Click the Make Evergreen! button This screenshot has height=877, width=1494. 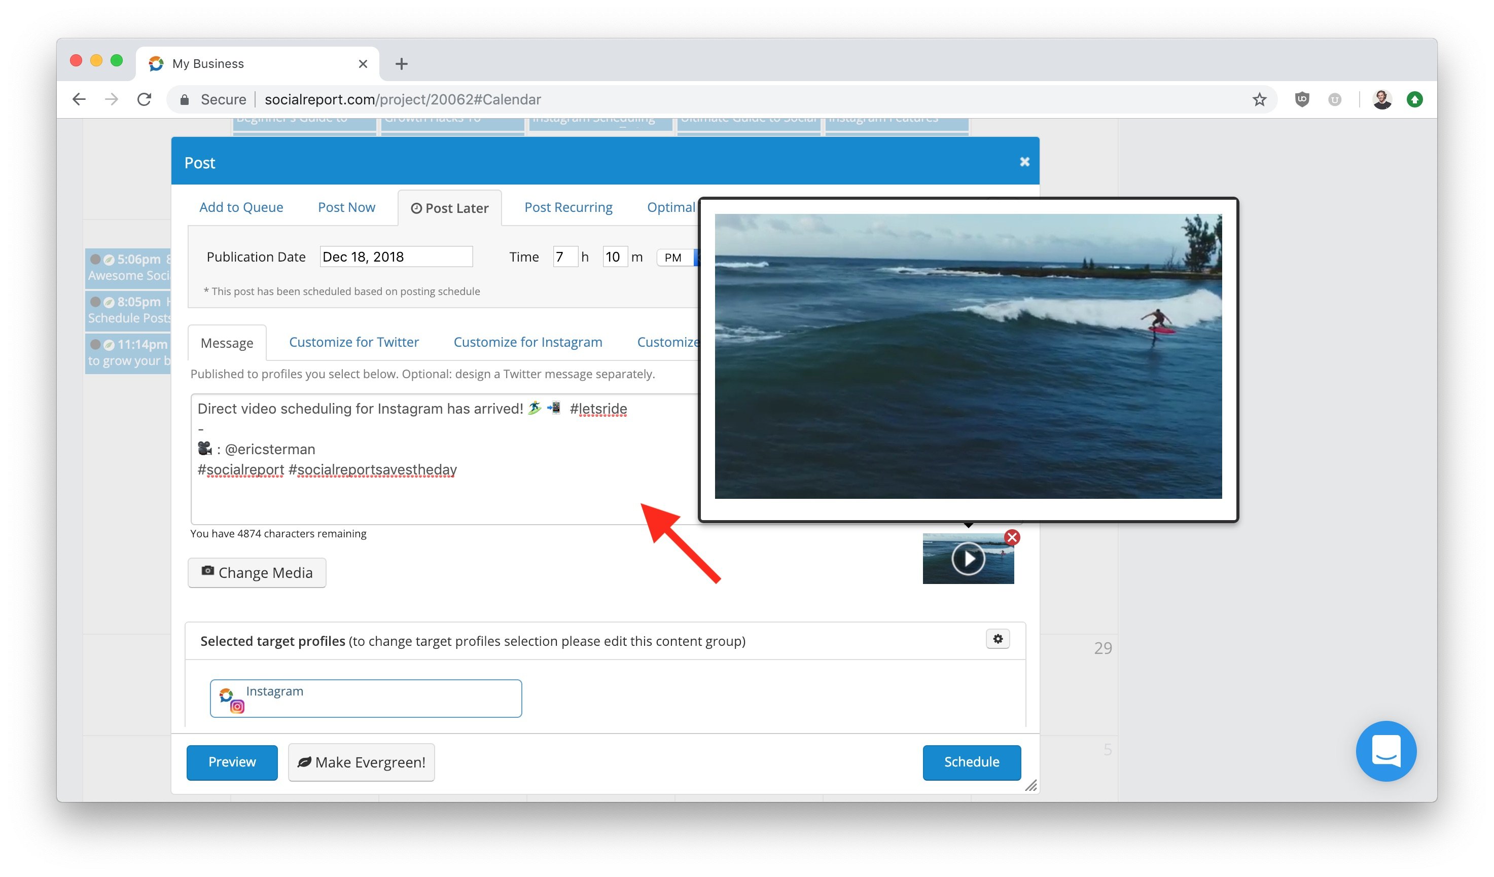pos(361,762)
